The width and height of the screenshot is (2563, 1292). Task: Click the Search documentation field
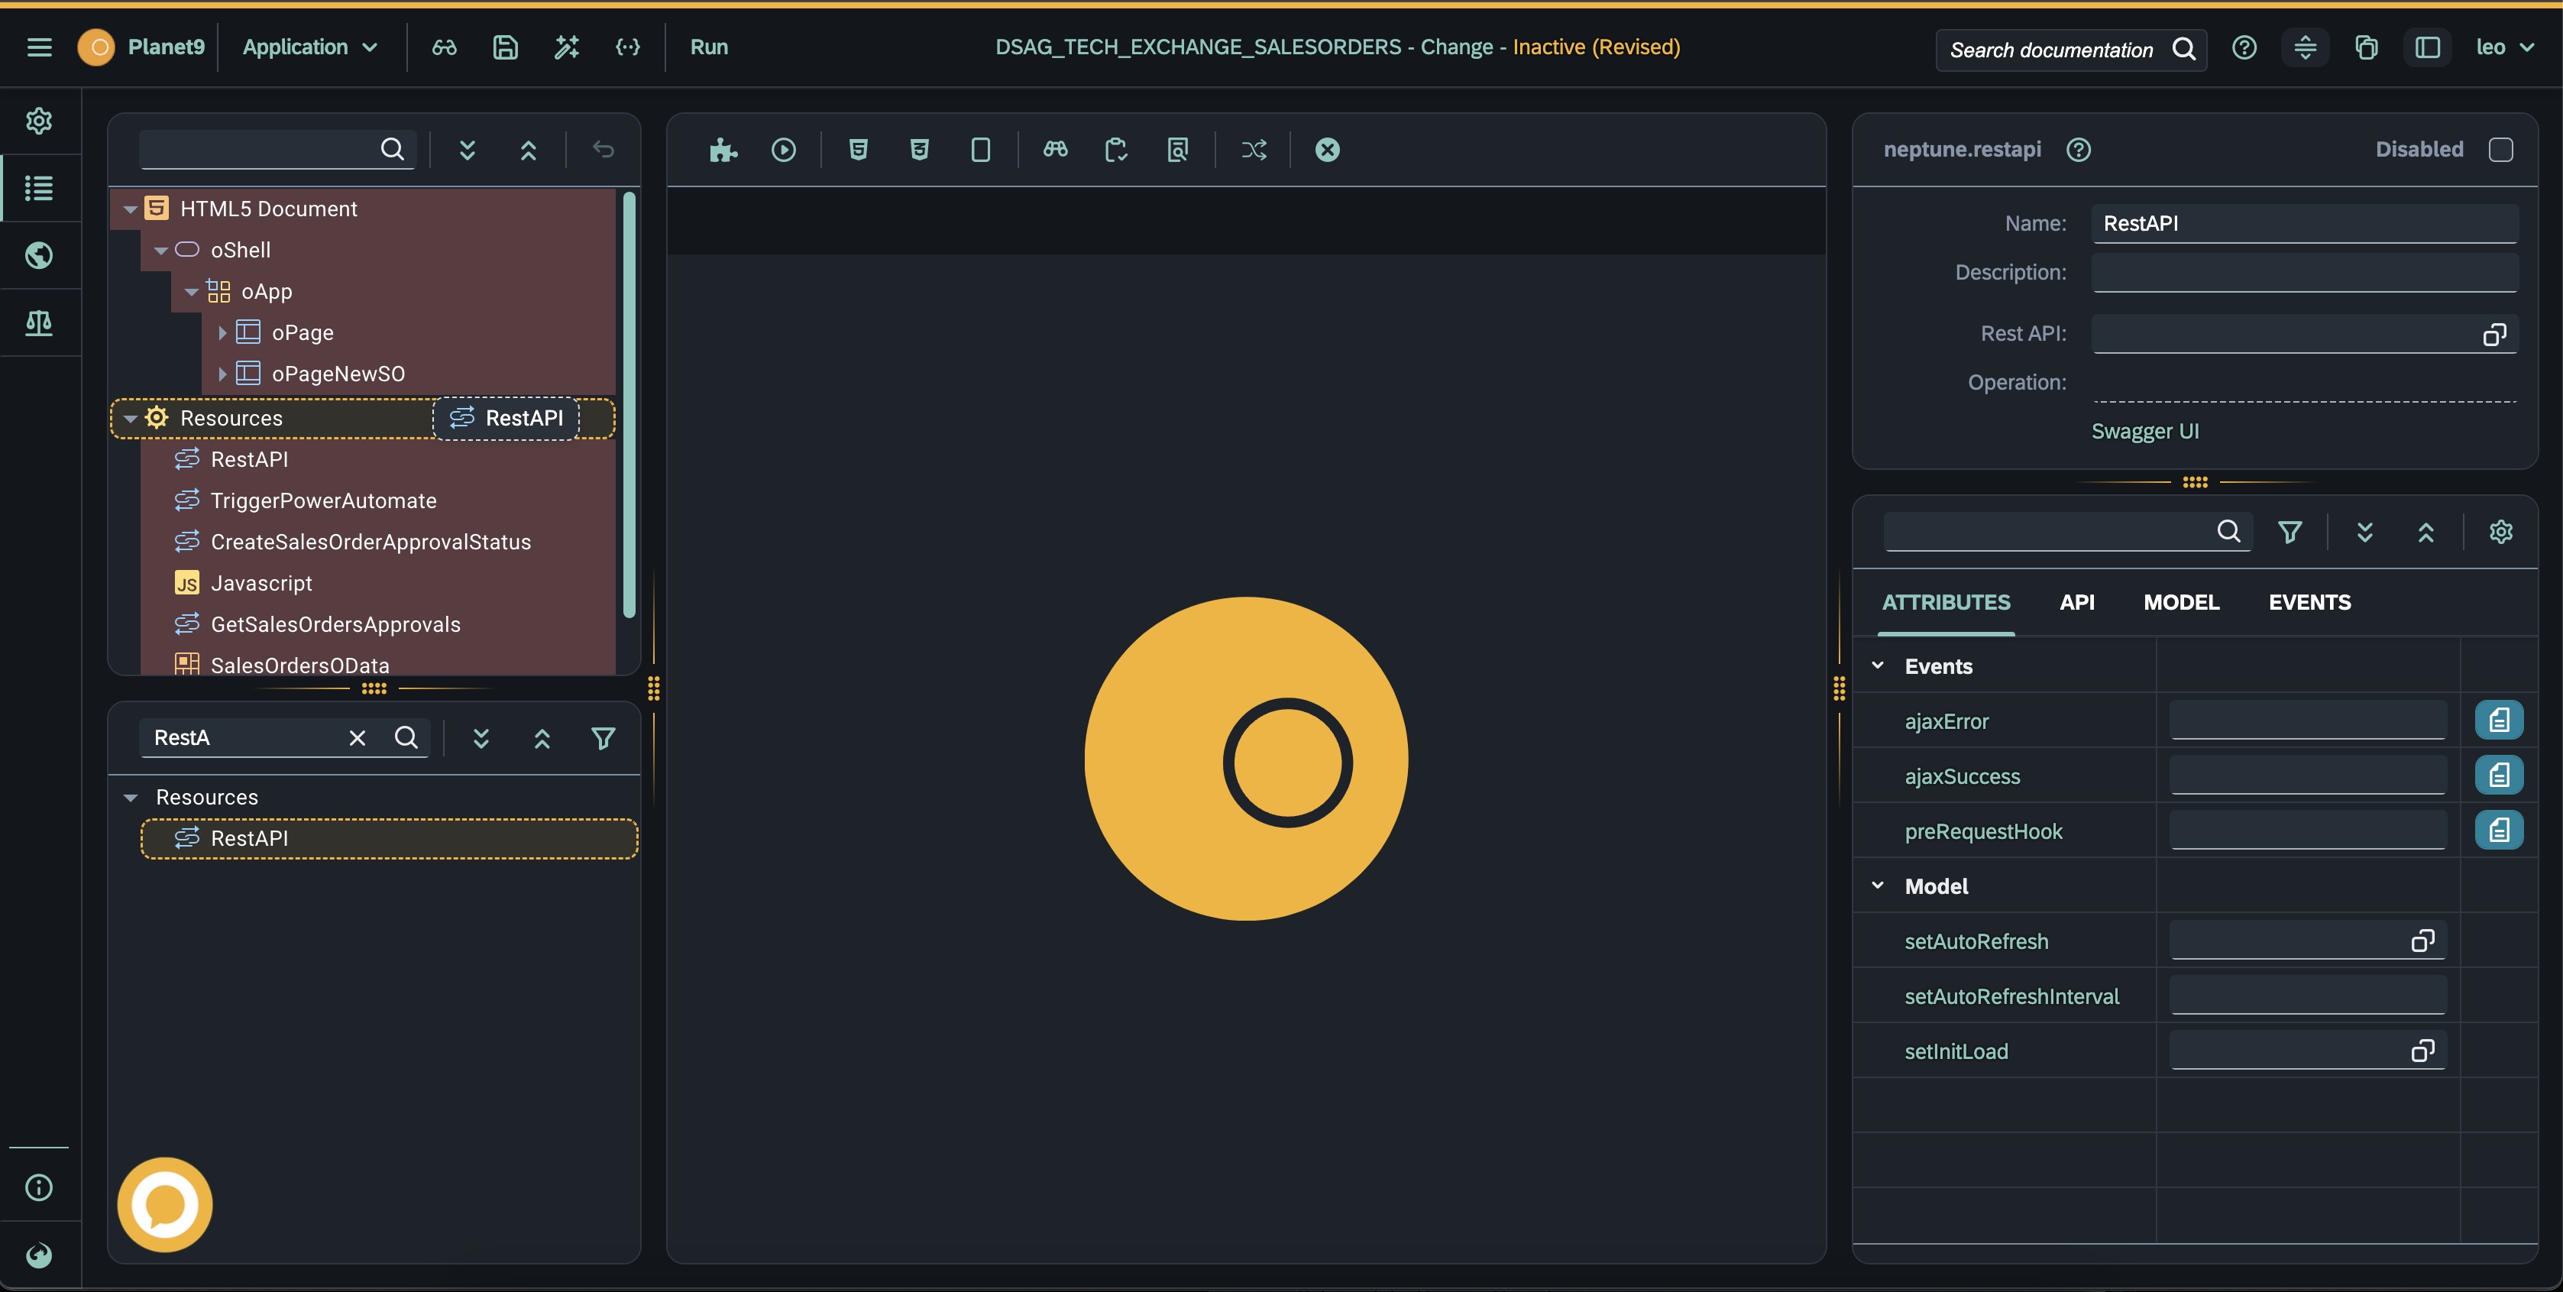click(2052, 50)
